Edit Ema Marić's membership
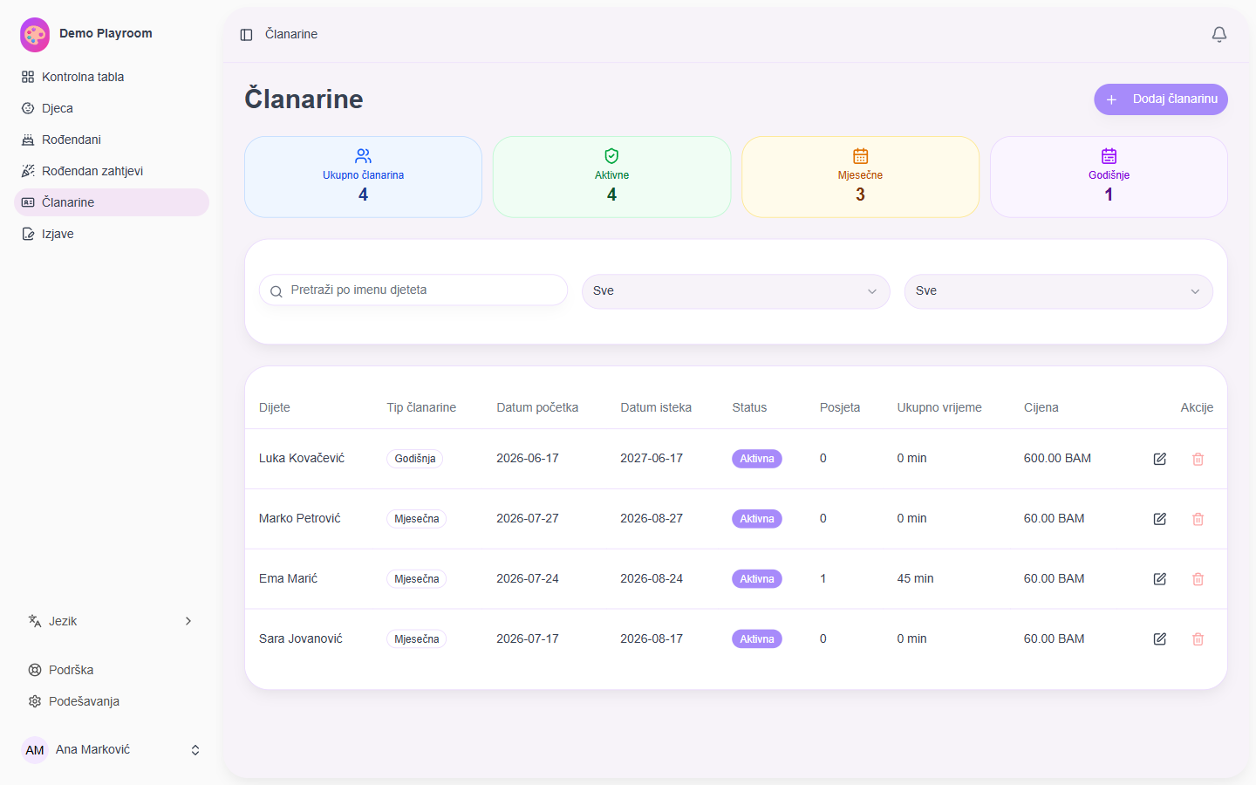This screenshot has height=785, width=1256. 1160,579
